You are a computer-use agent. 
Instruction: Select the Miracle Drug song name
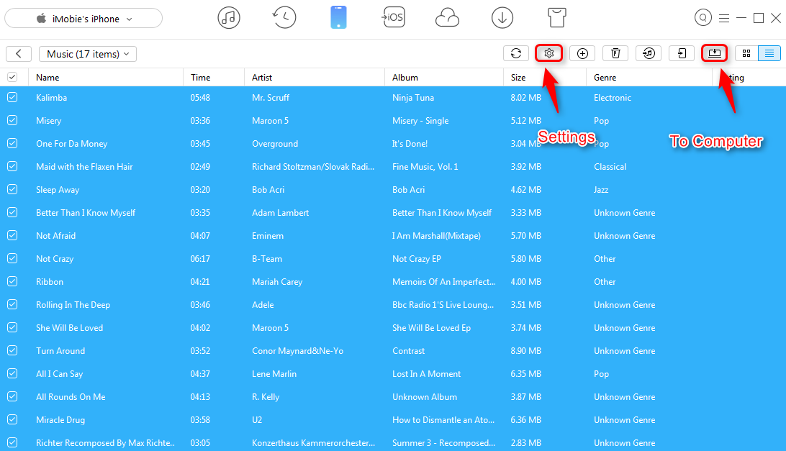click(60, 420)
